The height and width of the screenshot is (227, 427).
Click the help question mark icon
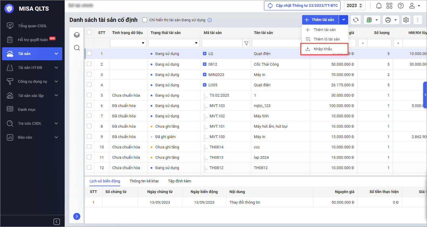pos(400,6)
